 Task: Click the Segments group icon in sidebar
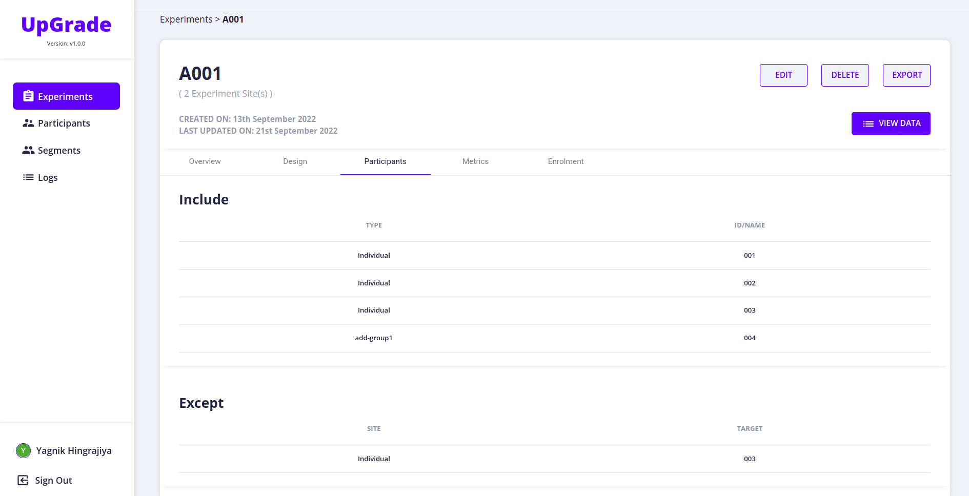coord(28,150)
